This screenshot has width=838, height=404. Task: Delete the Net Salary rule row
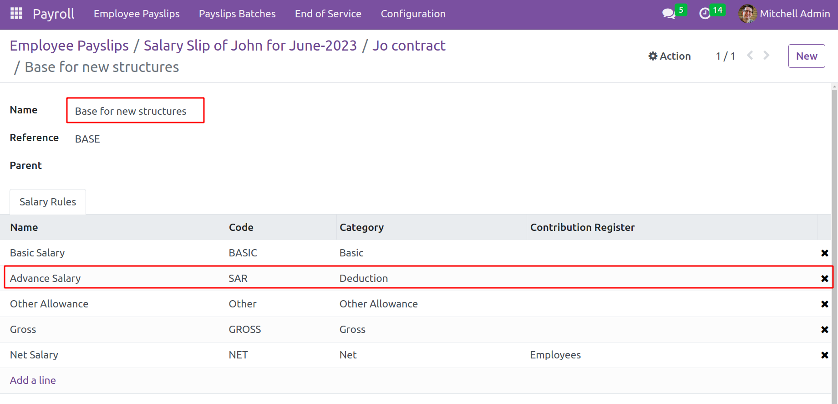824,355
